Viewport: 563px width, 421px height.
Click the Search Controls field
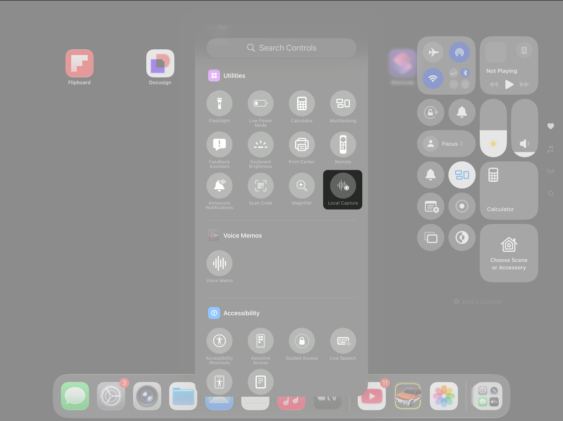point(281,48)
